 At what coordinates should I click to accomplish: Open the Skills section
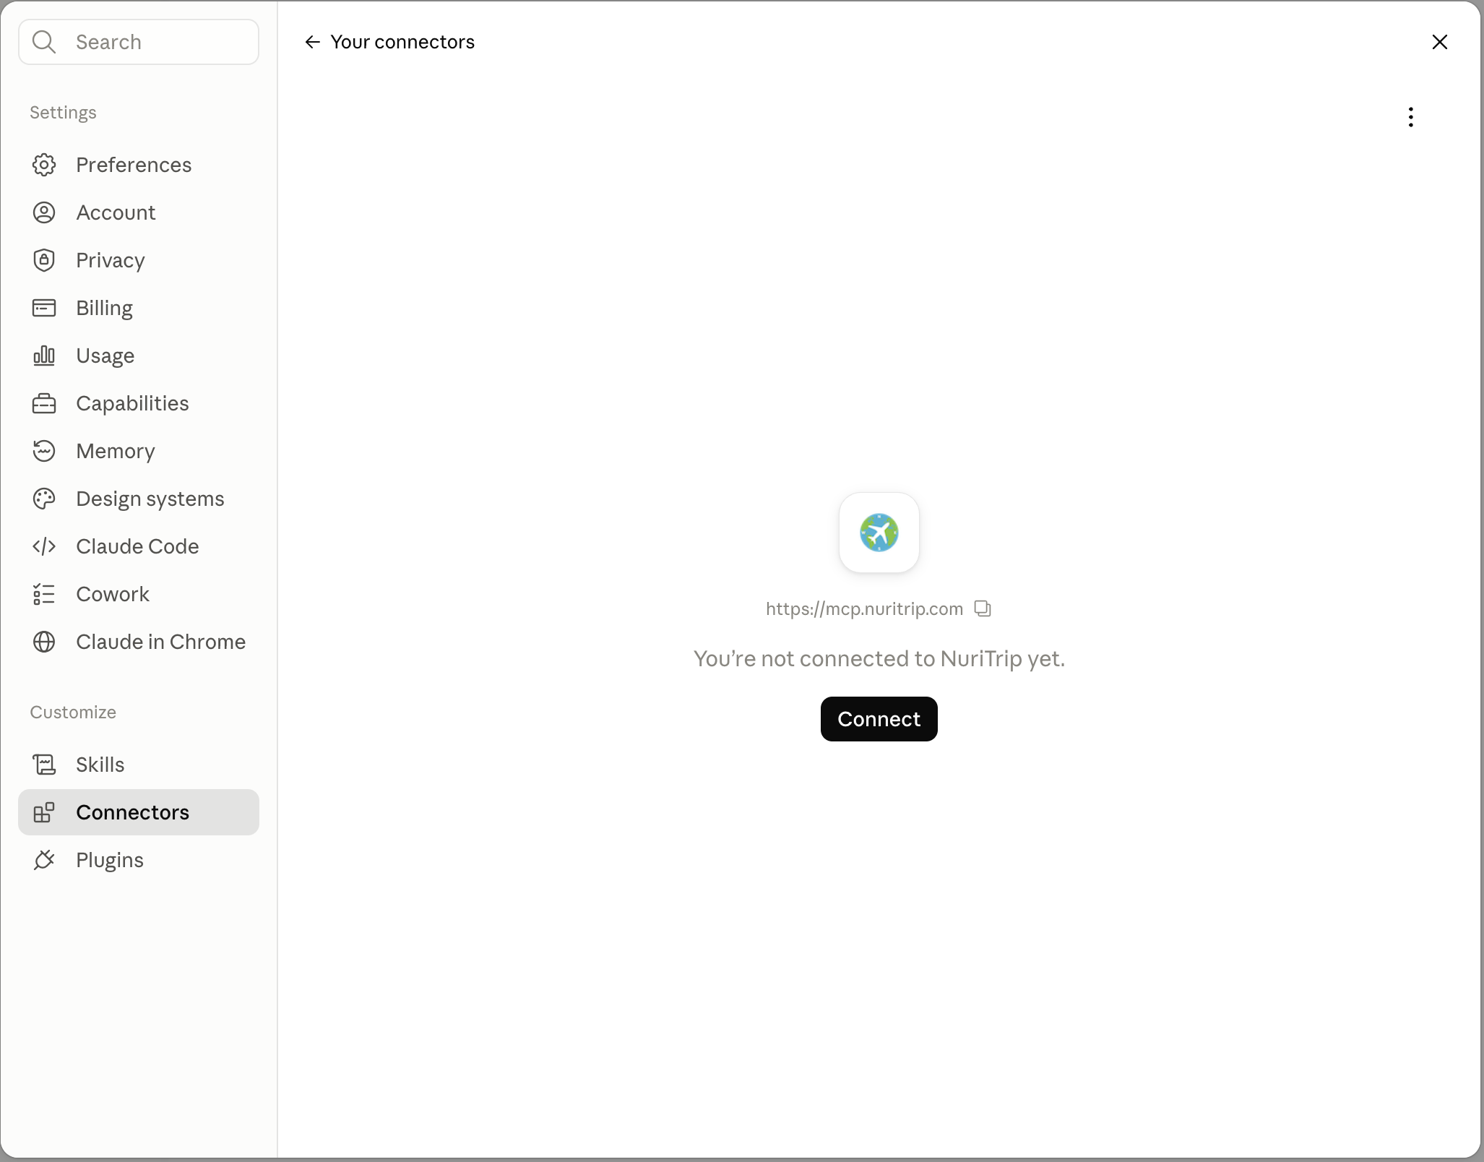pos(139,765)
